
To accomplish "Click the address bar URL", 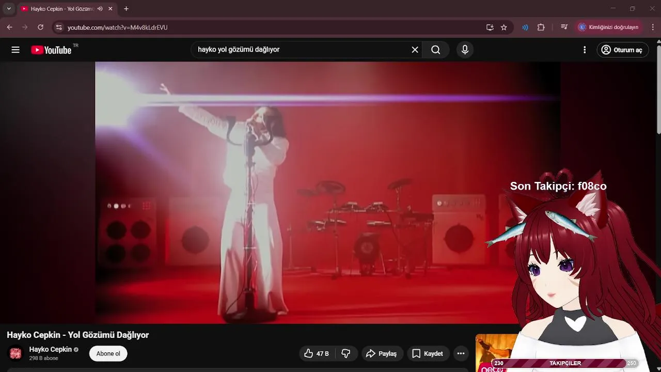I will tap(117, 27).
